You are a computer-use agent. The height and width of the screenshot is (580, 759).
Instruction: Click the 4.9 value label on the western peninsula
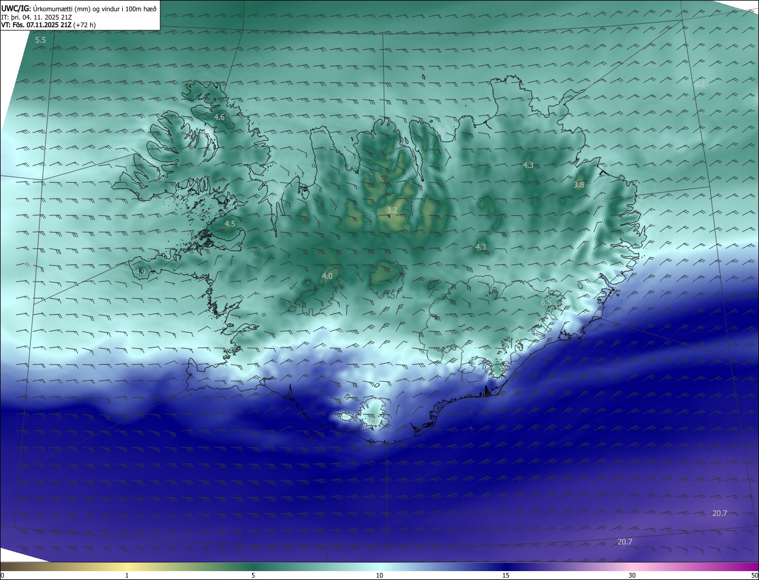tap(141, 272)
